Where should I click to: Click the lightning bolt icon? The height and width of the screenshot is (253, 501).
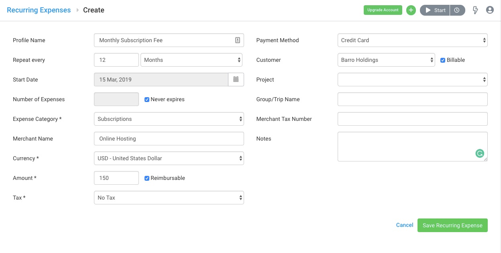point(476,10)
